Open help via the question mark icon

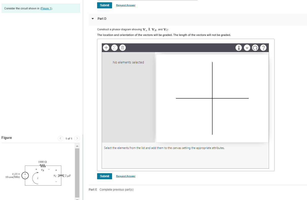[263, 48]
